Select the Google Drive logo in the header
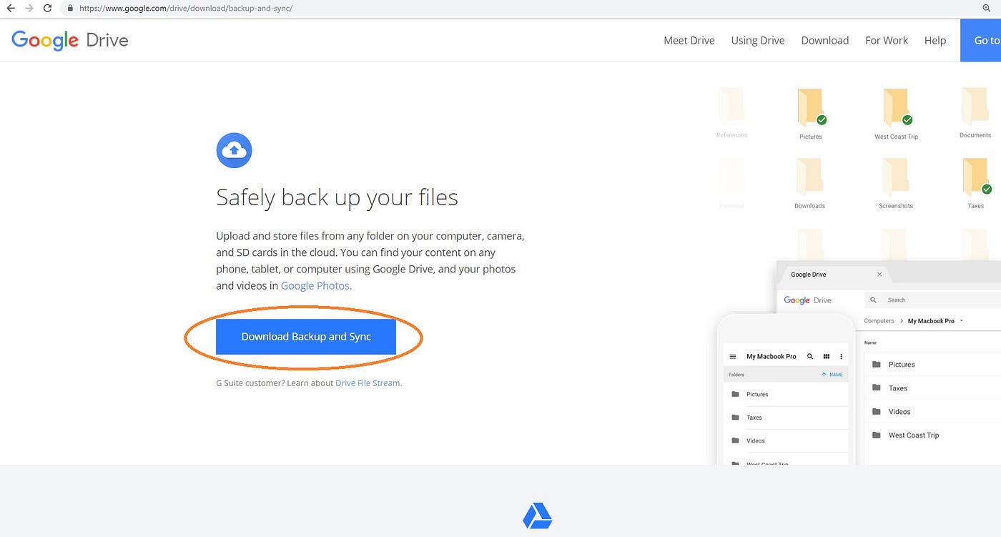This screenshot has width=1001, height=537. tap(69, 40)
